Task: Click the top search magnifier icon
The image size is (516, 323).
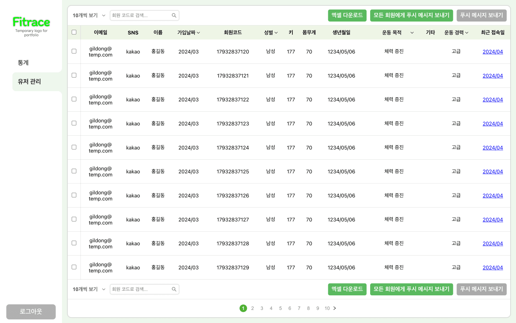Action: click(x=174, y=15)
